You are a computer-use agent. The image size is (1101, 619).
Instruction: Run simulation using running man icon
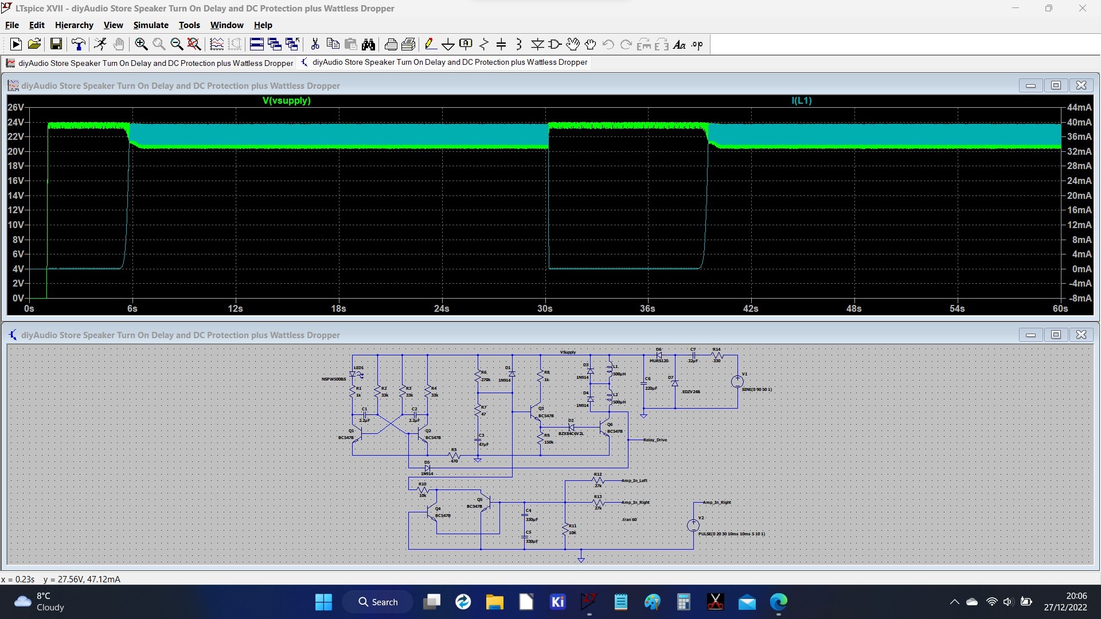(100, 44)
